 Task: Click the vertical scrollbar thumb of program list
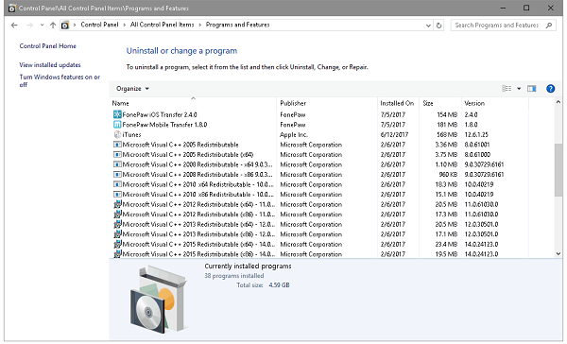tap(558, 170)
